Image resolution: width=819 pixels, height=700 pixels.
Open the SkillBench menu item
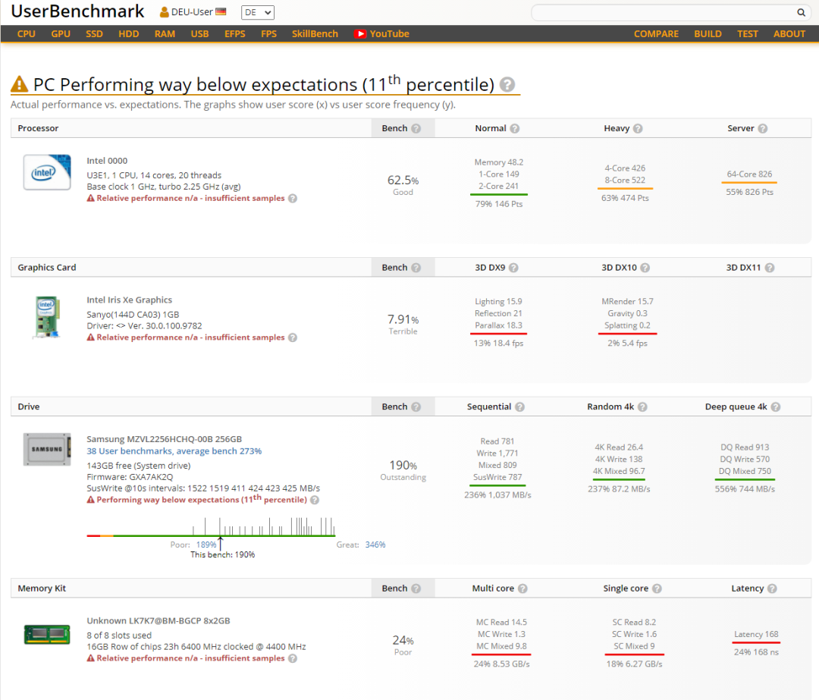pos(315,34)
